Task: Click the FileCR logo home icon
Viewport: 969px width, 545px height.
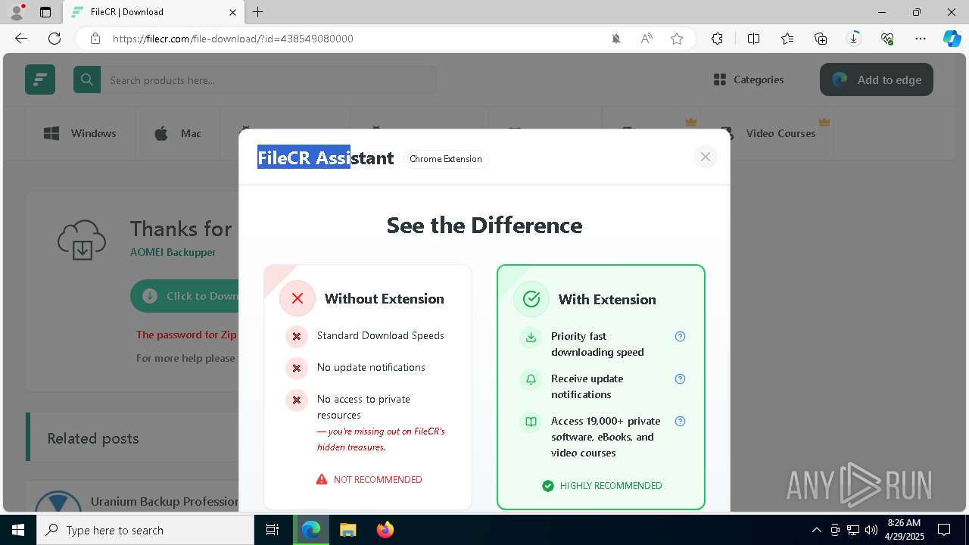Action: click(40, 79)
